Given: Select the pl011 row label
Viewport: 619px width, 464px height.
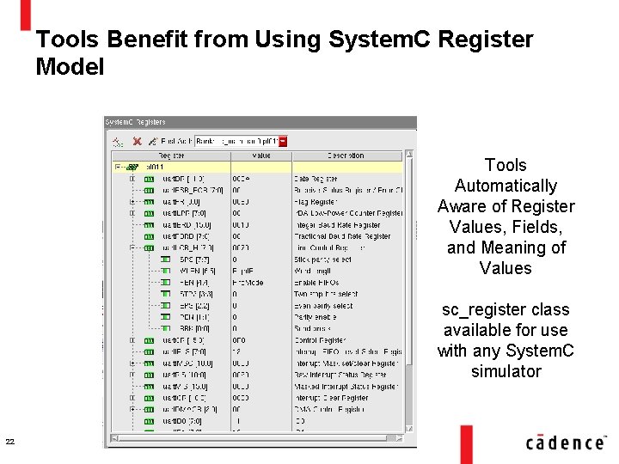Looking at the screenshot, I should pos(155,168).
